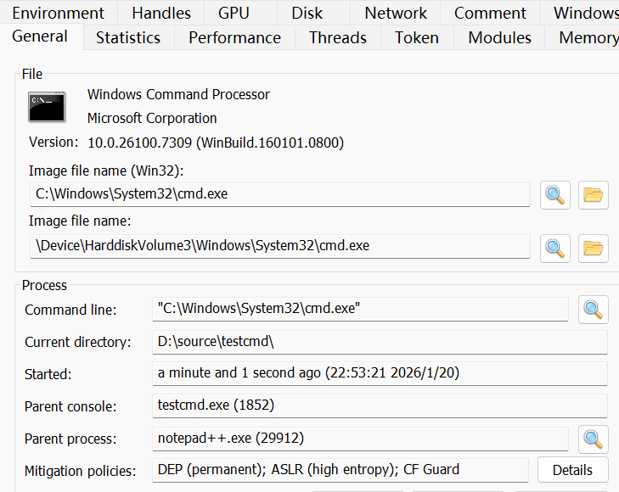The image size is (619, 492).
Task: Go to the Token tab
Action: click(x=417, y=37)
